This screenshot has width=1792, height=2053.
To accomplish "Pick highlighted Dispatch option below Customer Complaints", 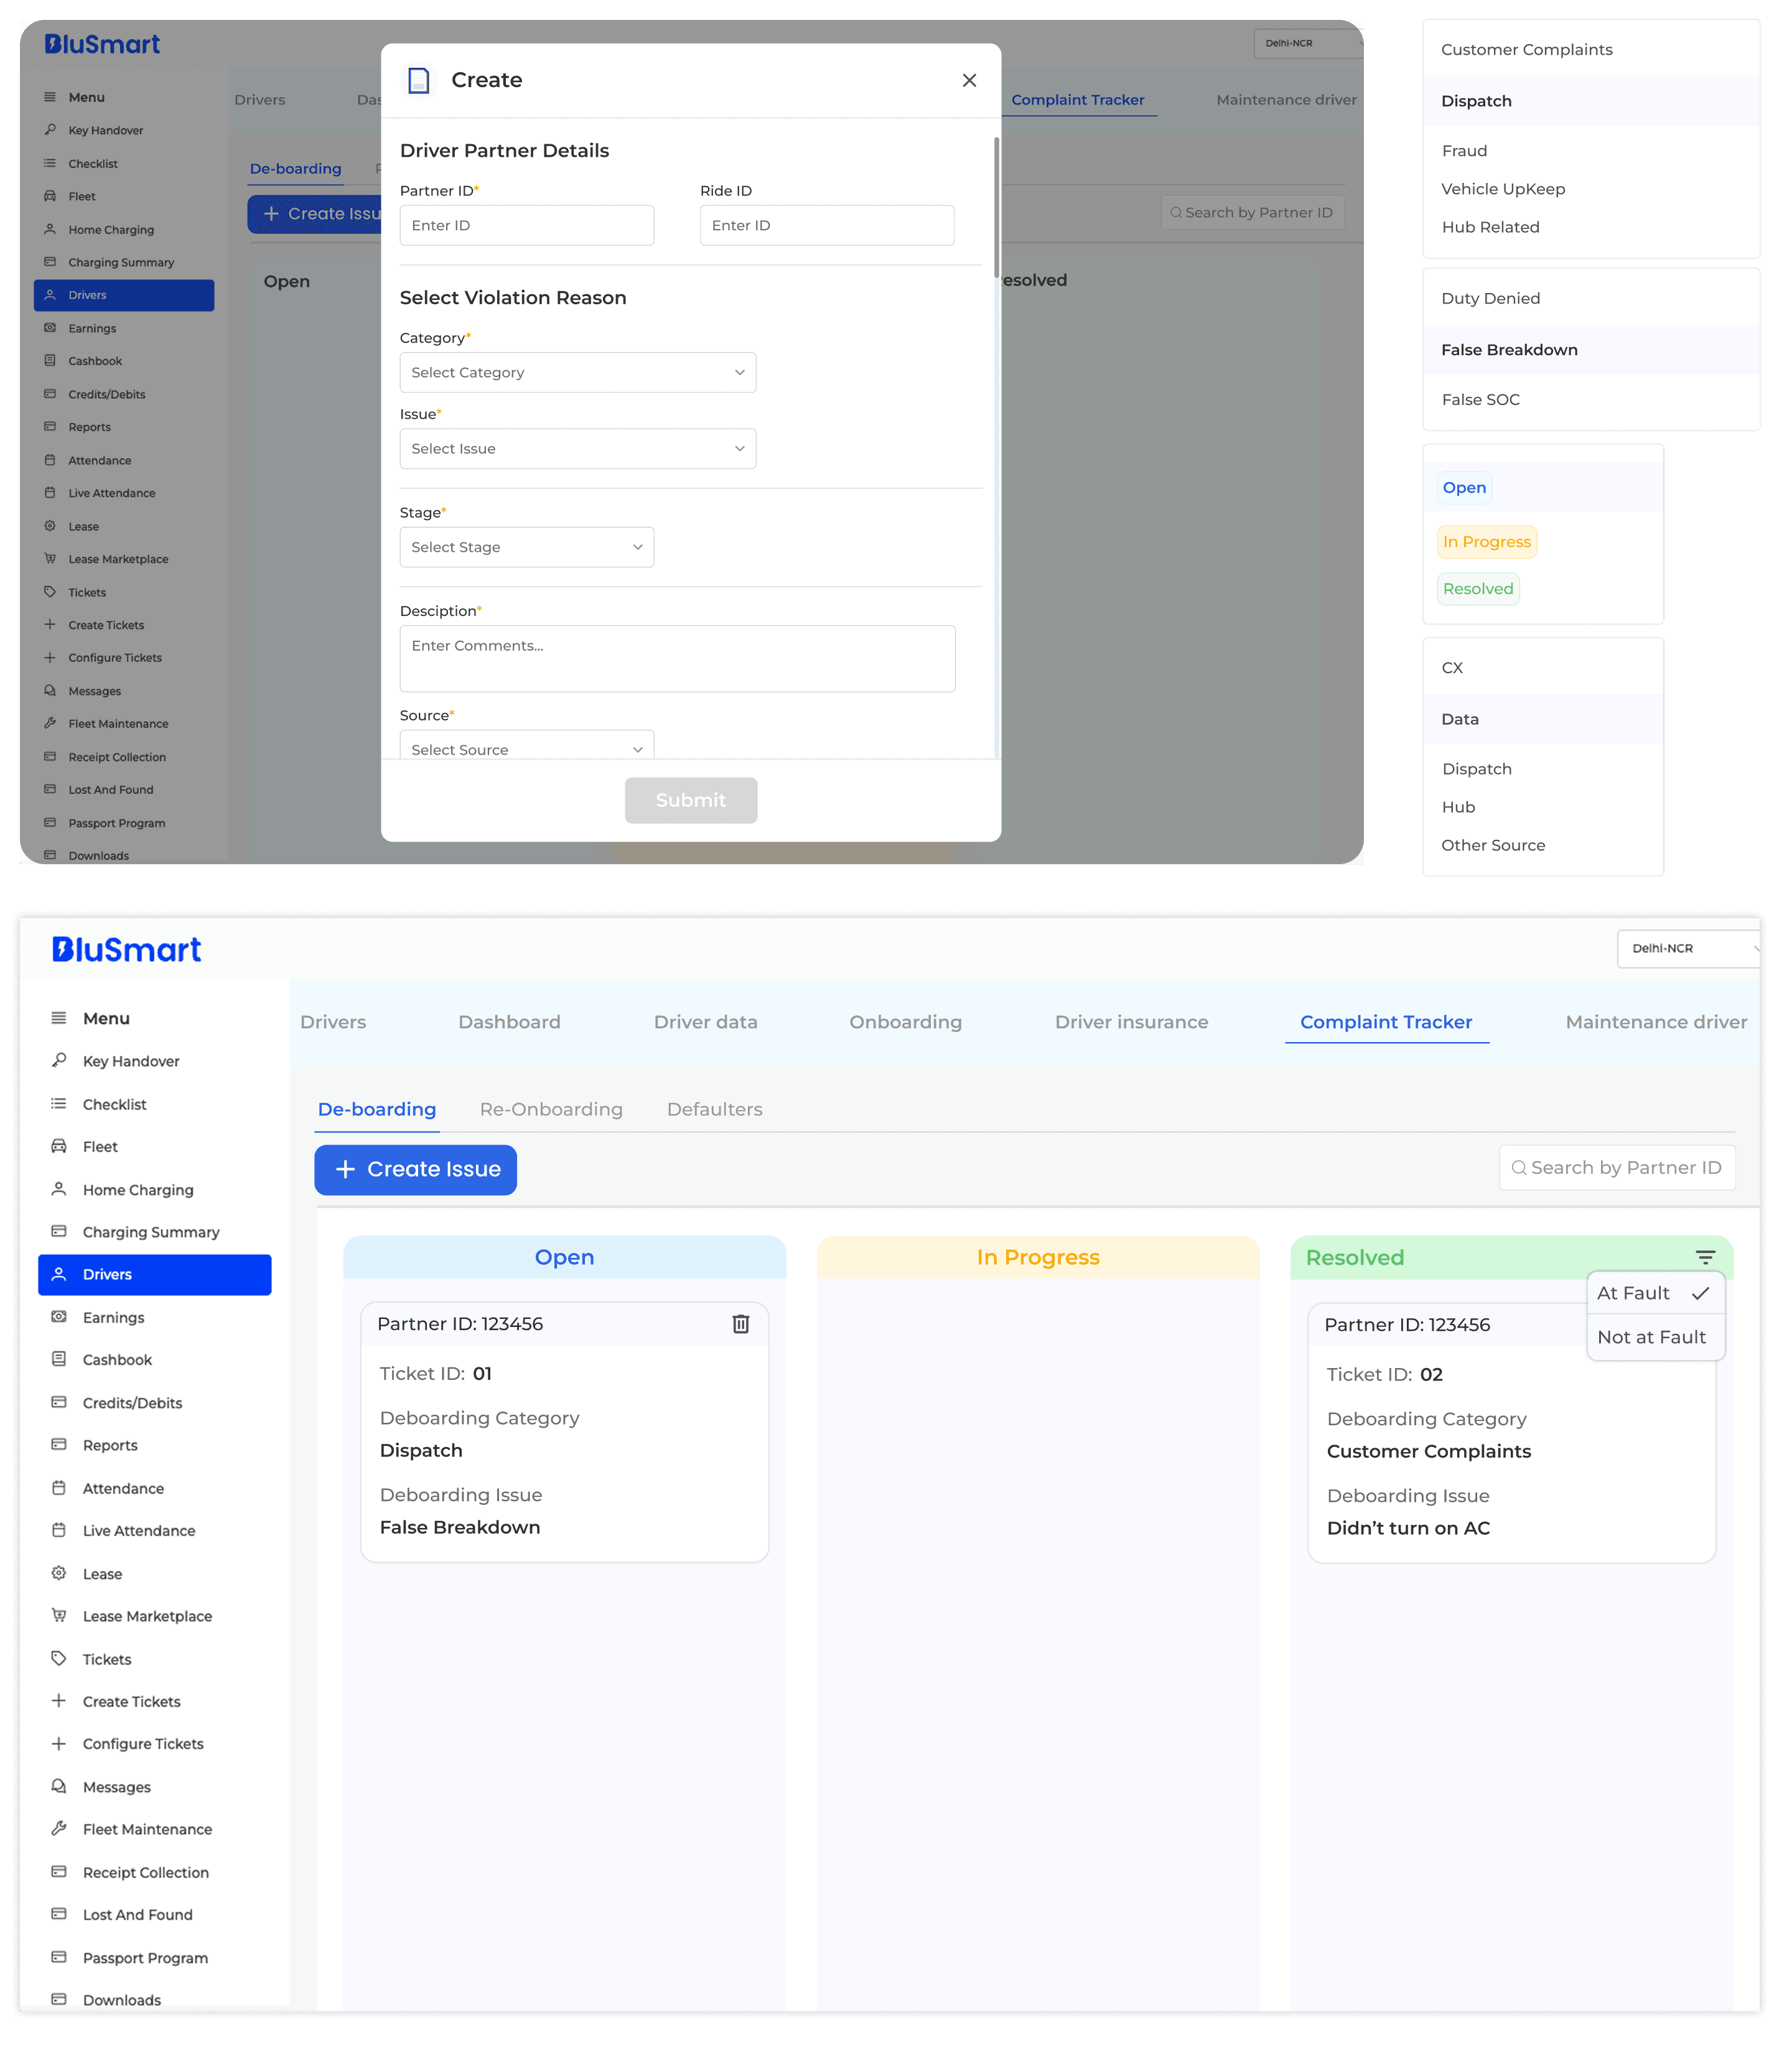I will 1590,101.
